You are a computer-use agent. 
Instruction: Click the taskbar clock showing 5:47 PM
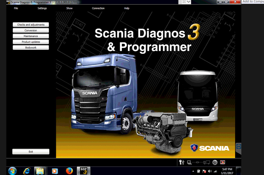[227, 171]
